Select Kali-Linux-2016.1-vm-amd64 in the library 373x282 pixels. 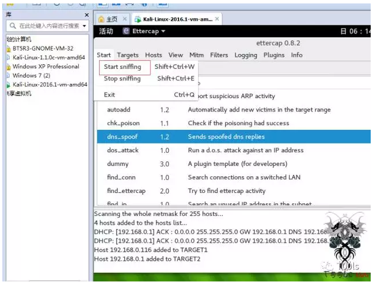coord(50,84)
